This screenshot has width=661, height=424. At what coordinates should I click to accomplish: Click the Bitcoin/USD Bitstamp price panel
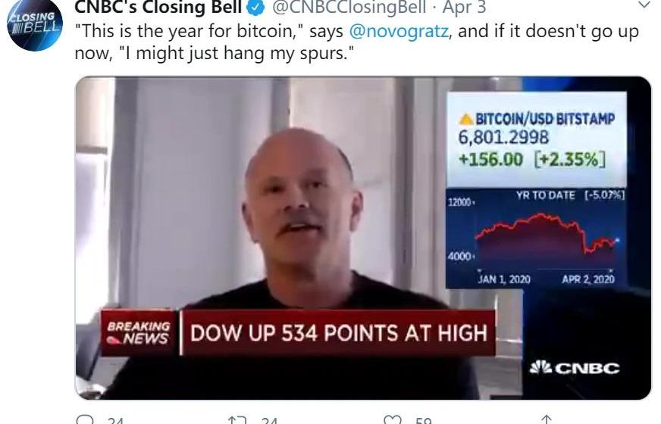point(537,140)
